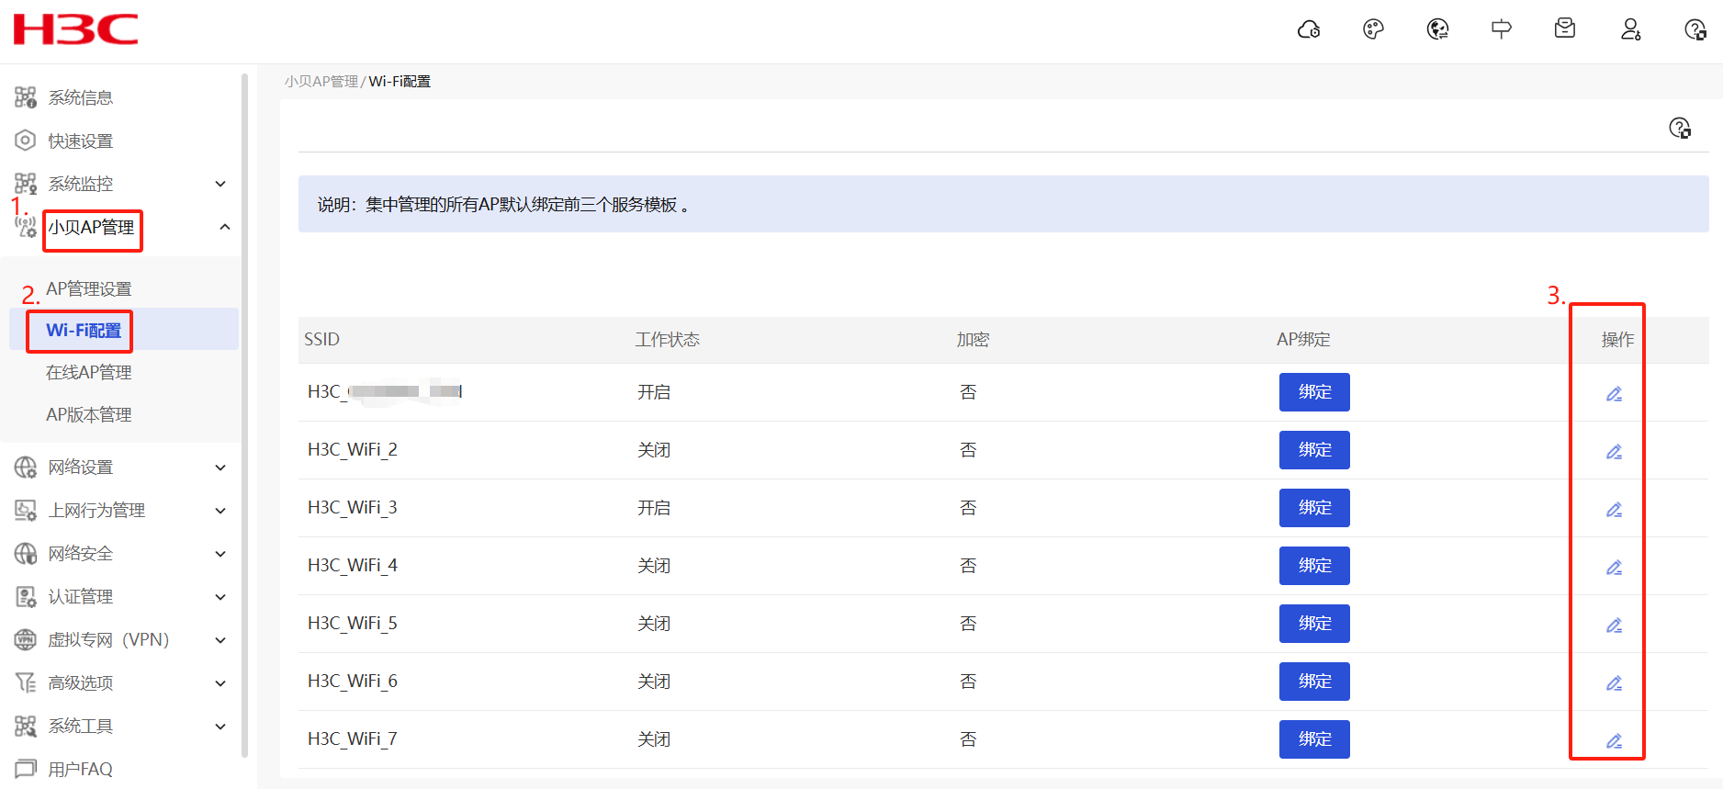
Task: Open the mailbox message icon in header
Action: [1565, 29]
